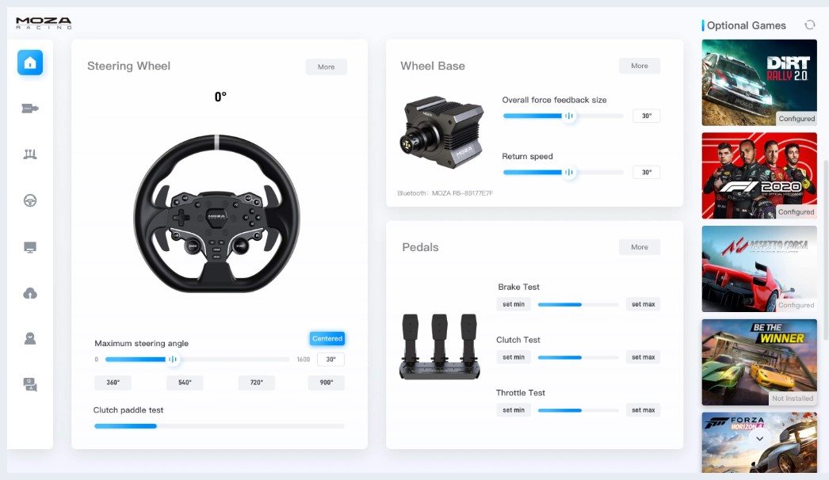Screen dimensions: 829x480
Task: Click the Return speed value field
Action: 646,173
